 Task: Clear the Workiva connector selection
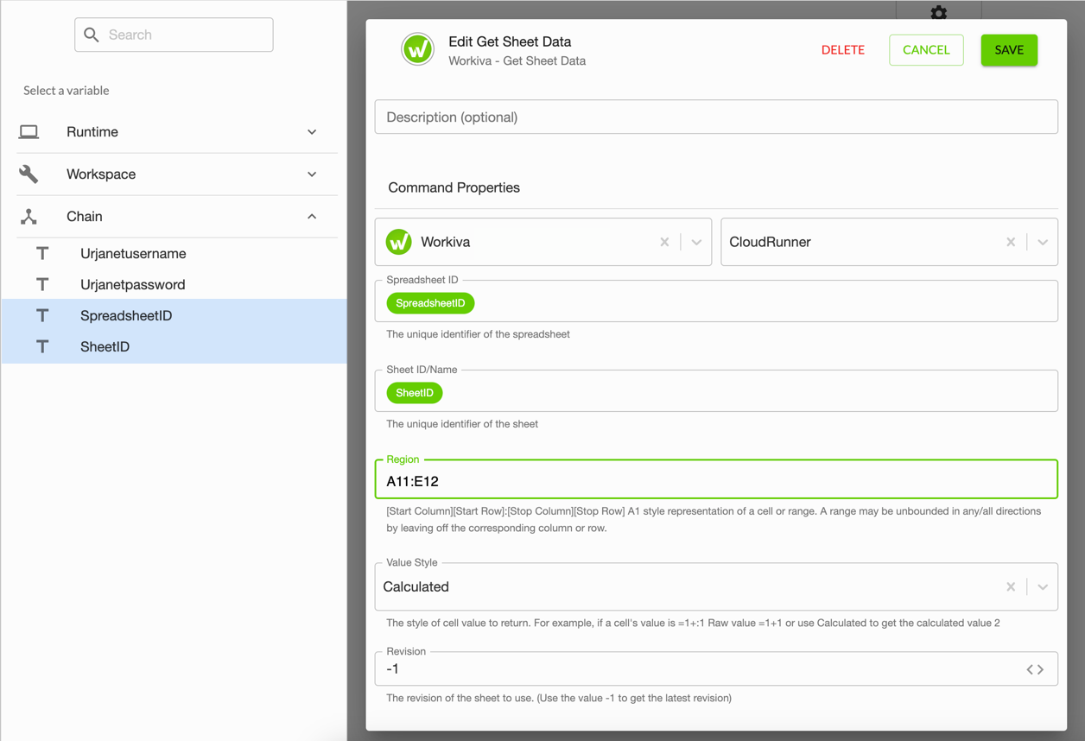pos(664,242)
